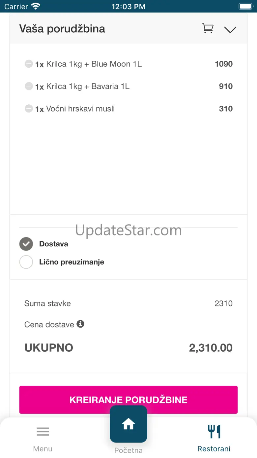The width and height of the screenshot is (257, 458).
Task: Remove Krilca 1kg + Bavaria 1L item
Action: pyautogui.click(x=29, y=86)
